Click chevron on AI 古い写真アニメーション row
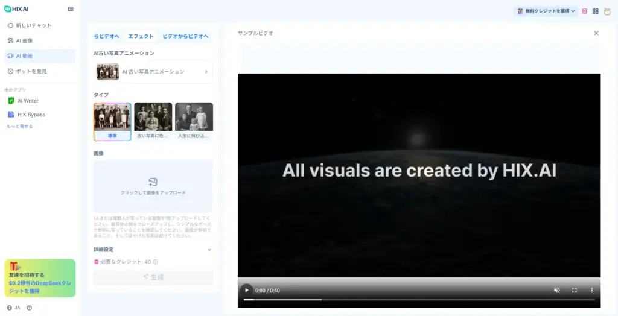 pyautogui.click(x=206, y=72)
